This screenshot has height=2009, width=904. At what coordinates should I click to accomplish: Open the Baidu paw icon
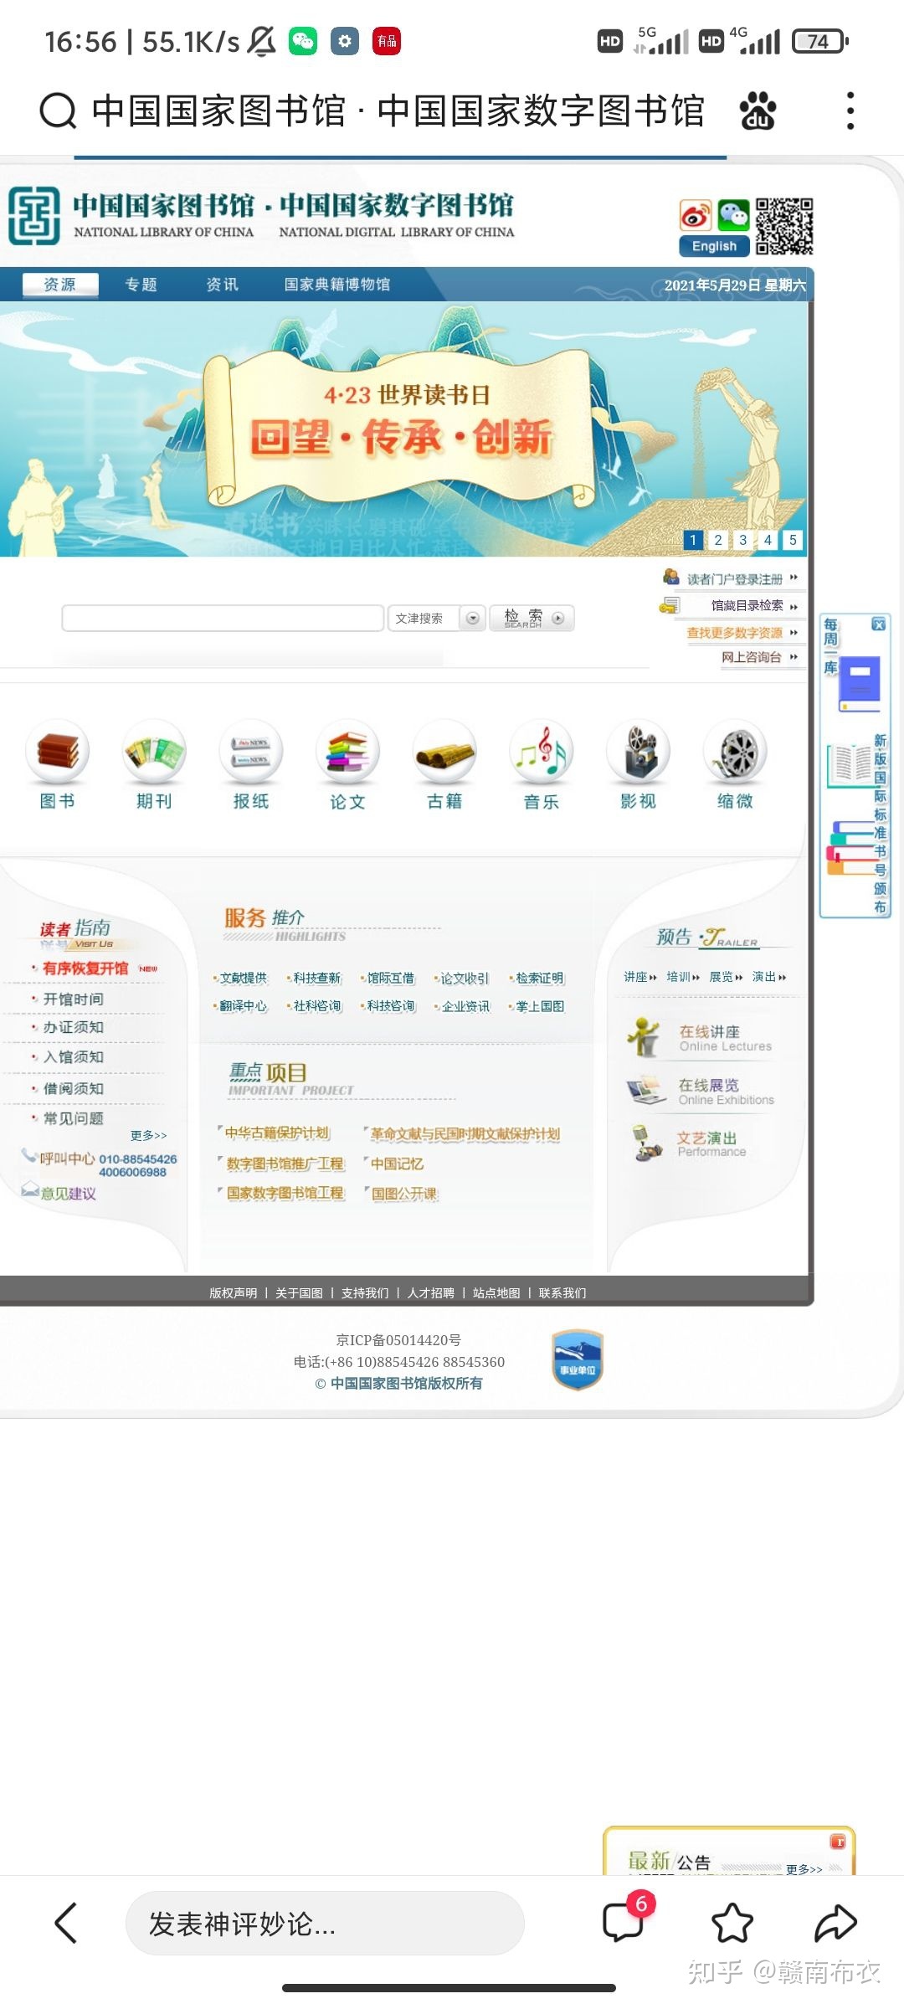(x=758, y=110)
